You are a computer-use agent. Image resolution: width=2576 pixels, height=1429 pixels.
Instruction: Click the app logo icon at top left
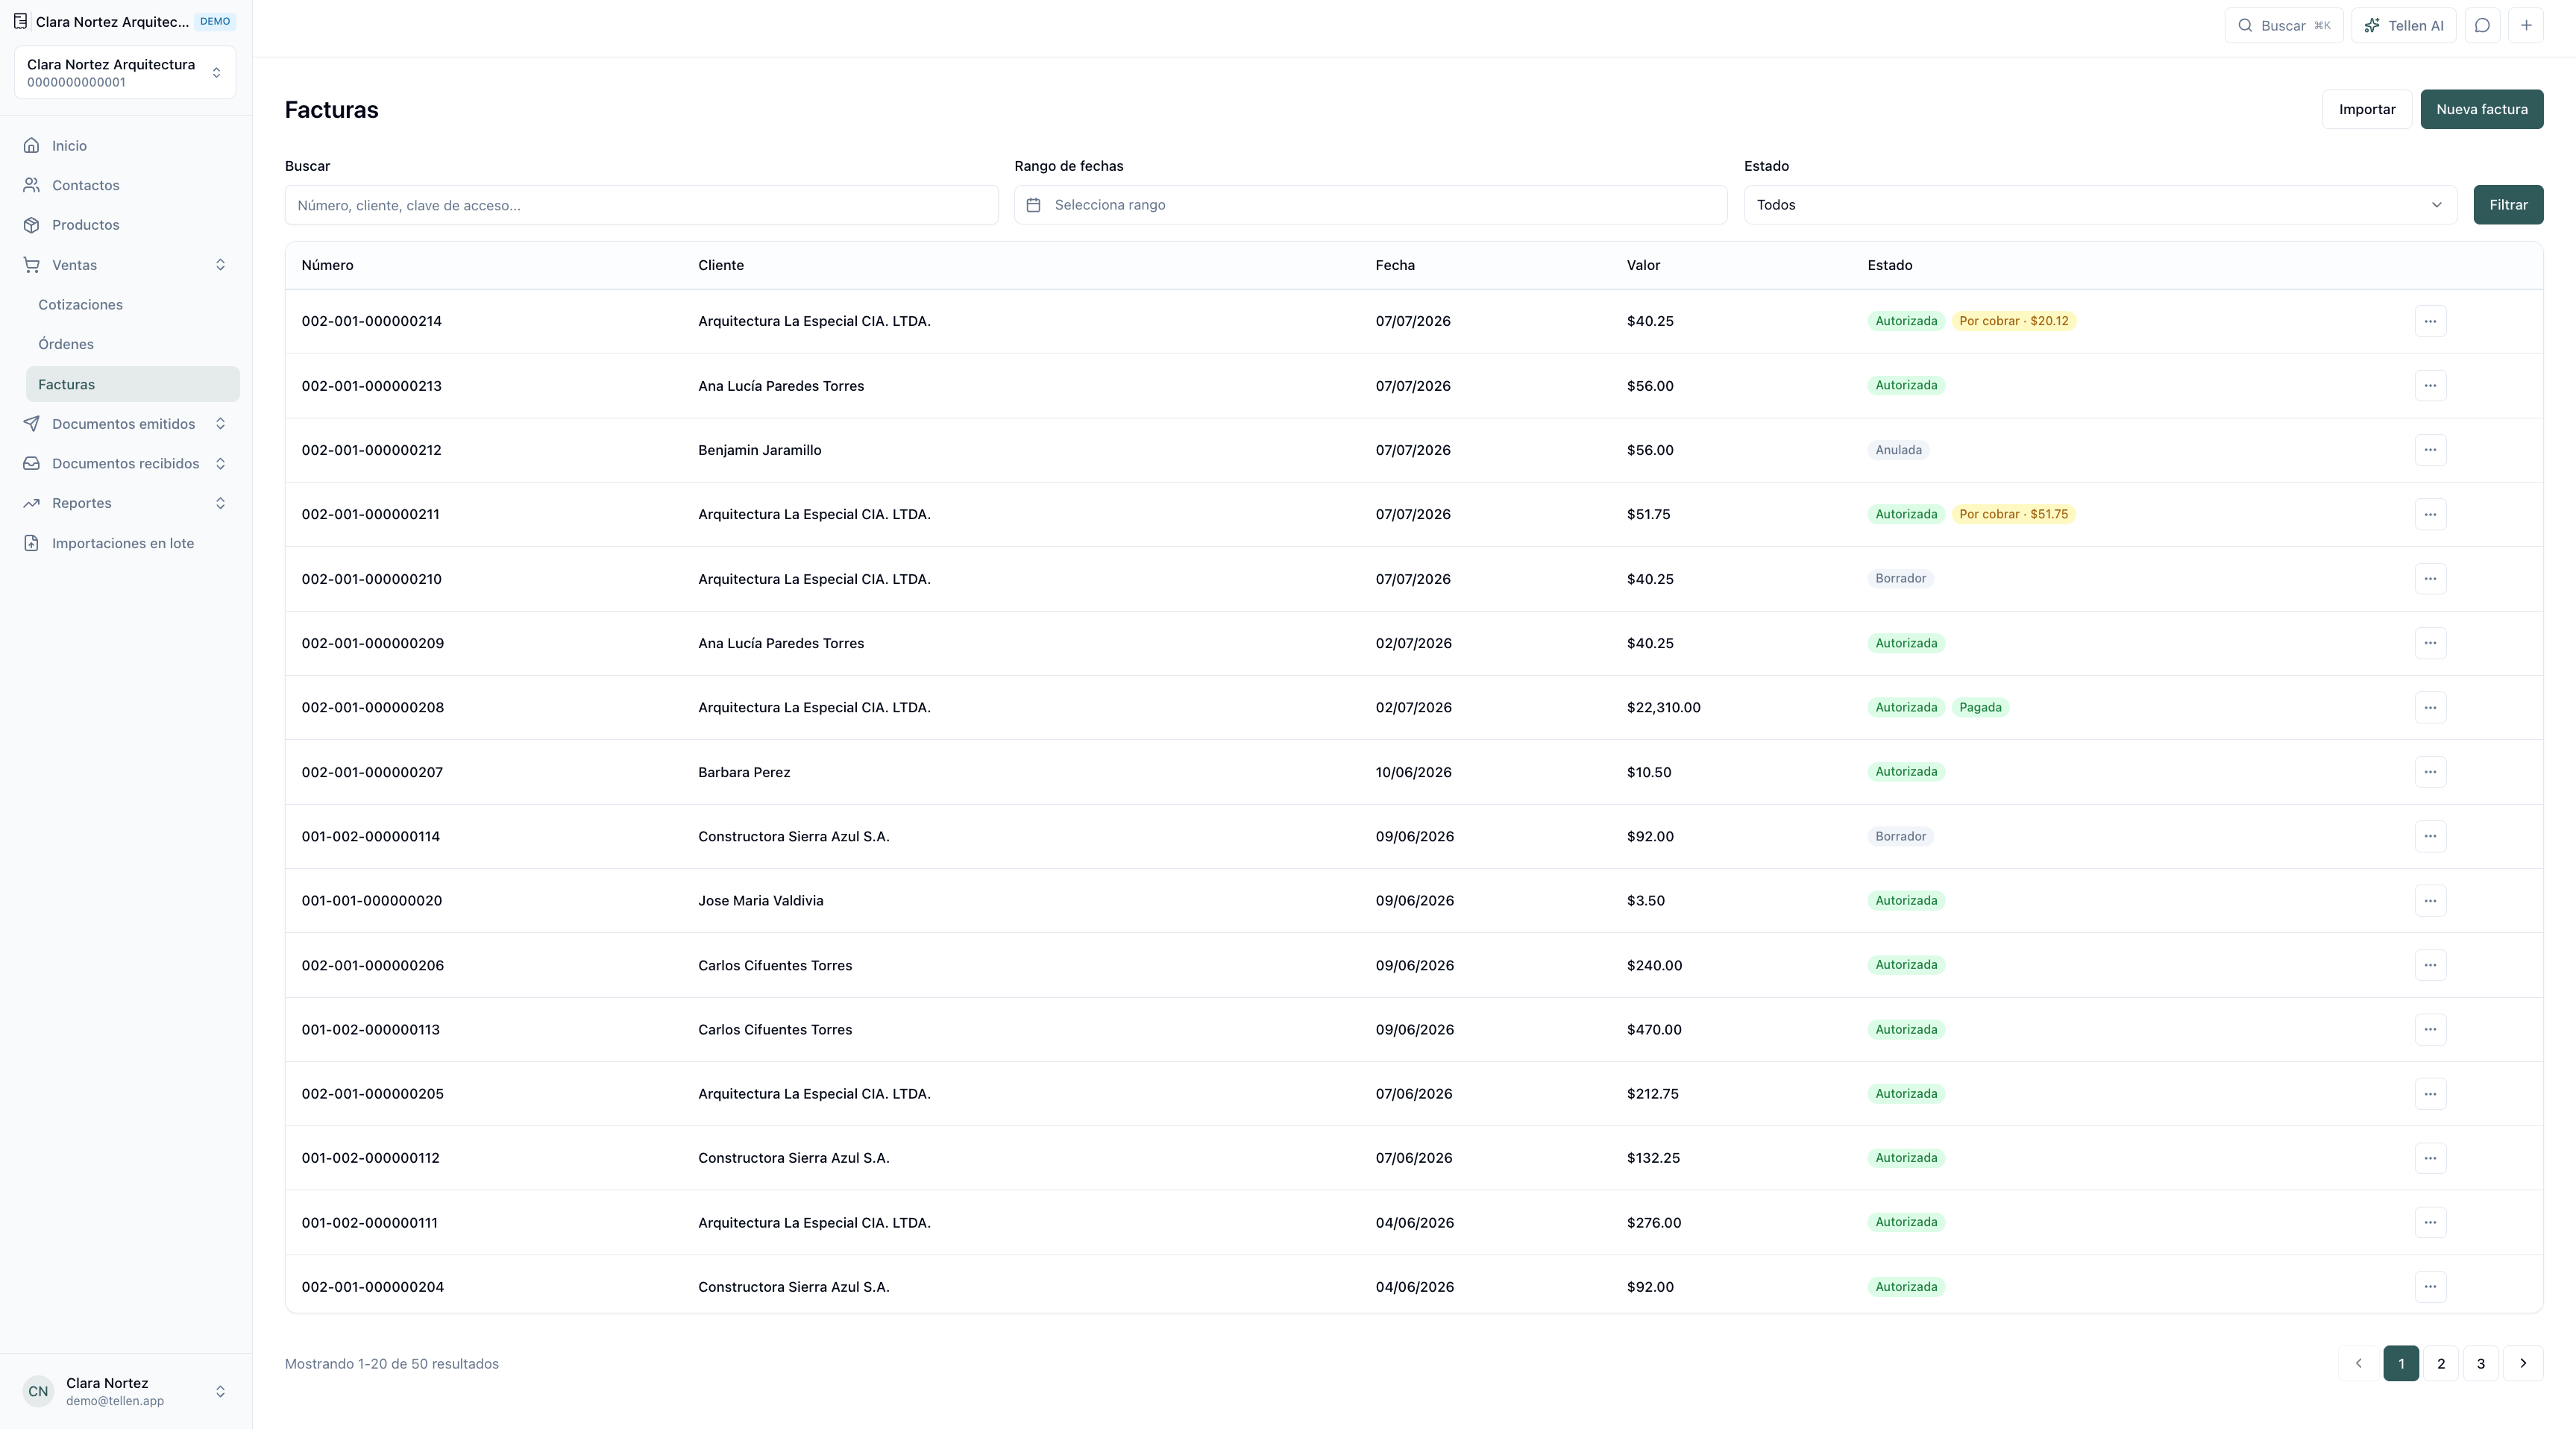20,21
